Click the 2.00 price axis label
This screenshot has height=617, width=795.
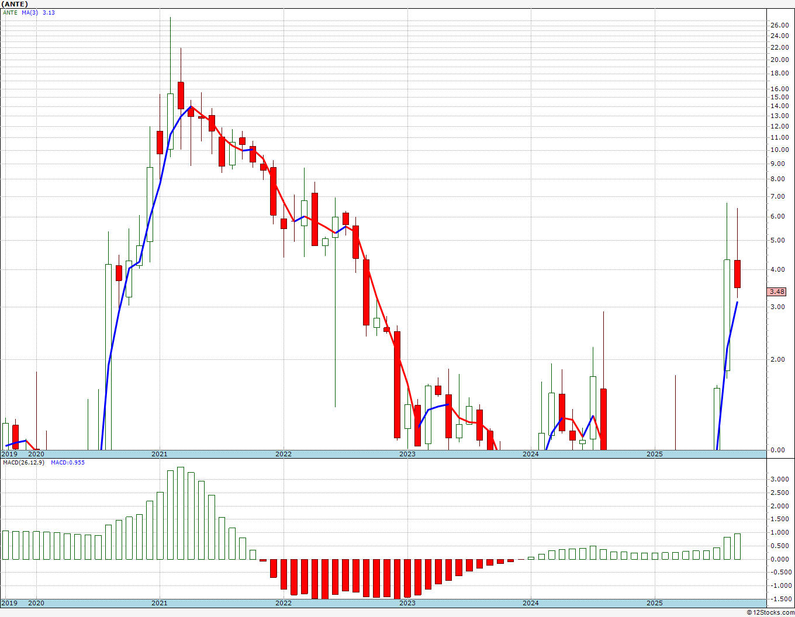pyautogui.click(x=779, y=359)
